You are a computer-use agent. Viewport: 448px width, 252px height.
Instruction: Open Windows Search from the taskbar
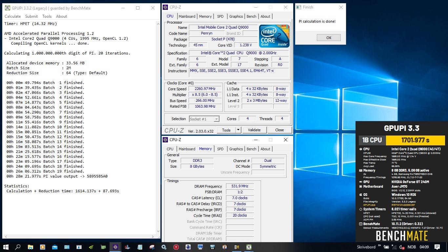(18, 247)
